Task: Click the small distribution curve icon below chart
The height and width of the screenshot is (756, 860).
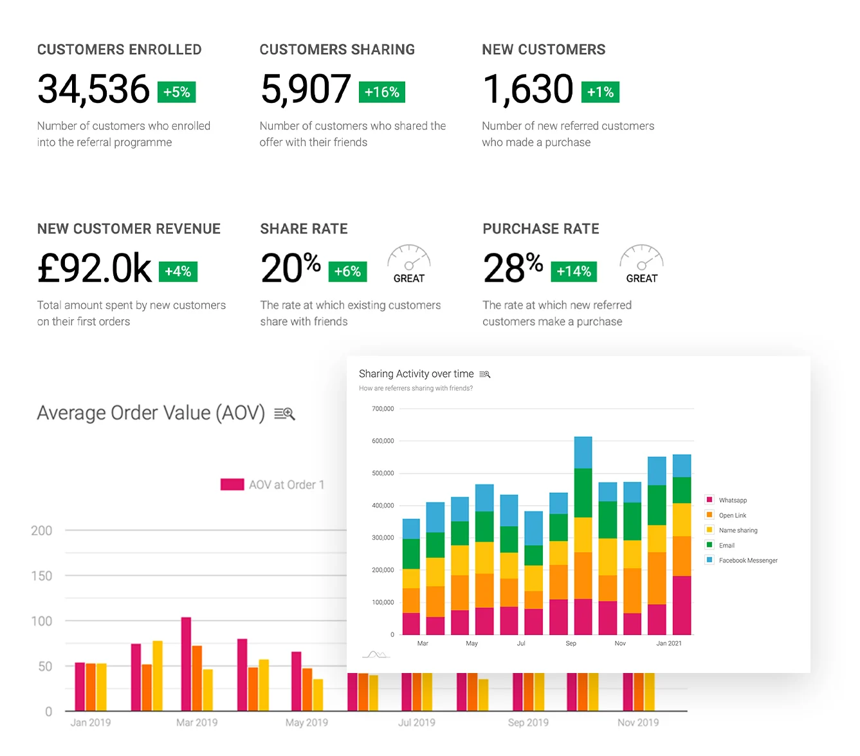Action: pyautogui.click(x=376, y=655)
